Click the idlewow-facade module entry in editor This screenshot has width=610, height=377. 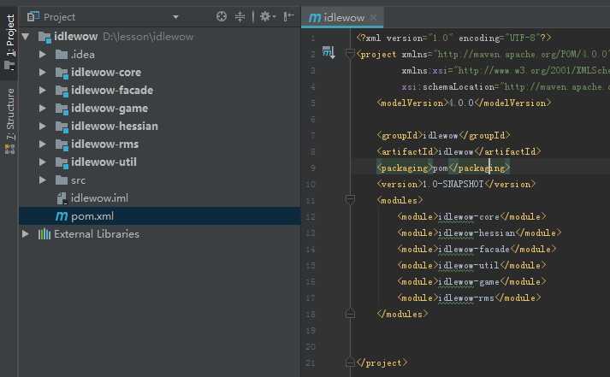pos(477,249)
